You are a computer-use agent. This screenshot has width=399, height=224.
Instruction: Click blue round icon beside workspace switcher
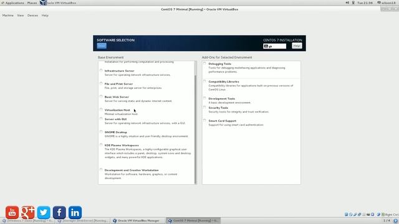pyautogui.click(x=395, y=221)
